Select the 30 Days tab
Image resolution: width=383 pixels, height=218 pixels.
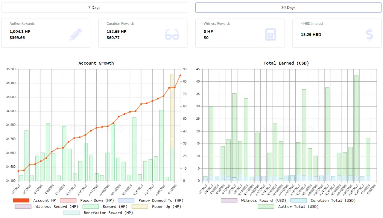288,7
